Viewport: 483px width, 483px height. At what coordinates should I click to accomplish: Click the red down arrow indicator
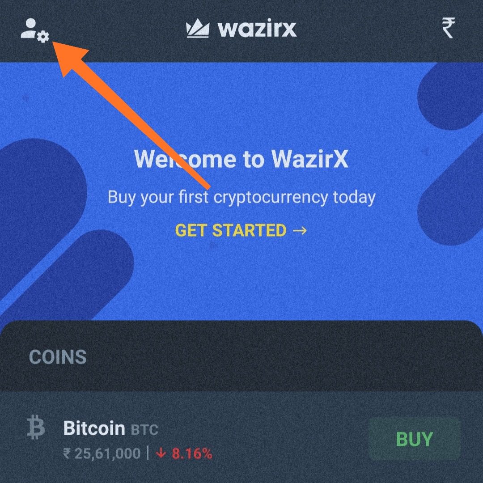[x=161, y=453]
